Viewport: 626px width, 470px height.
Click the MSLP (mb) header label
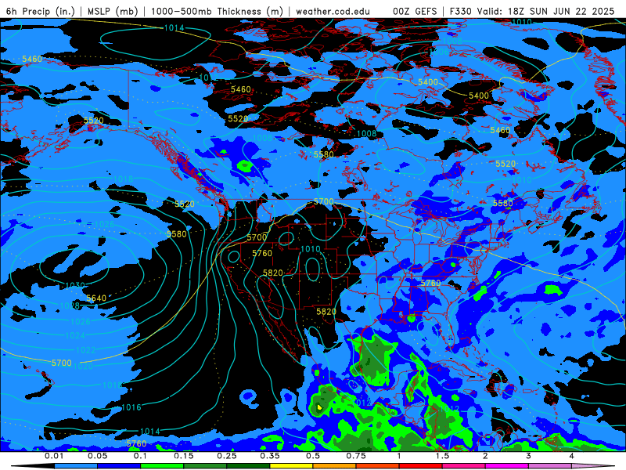[113, 11]
